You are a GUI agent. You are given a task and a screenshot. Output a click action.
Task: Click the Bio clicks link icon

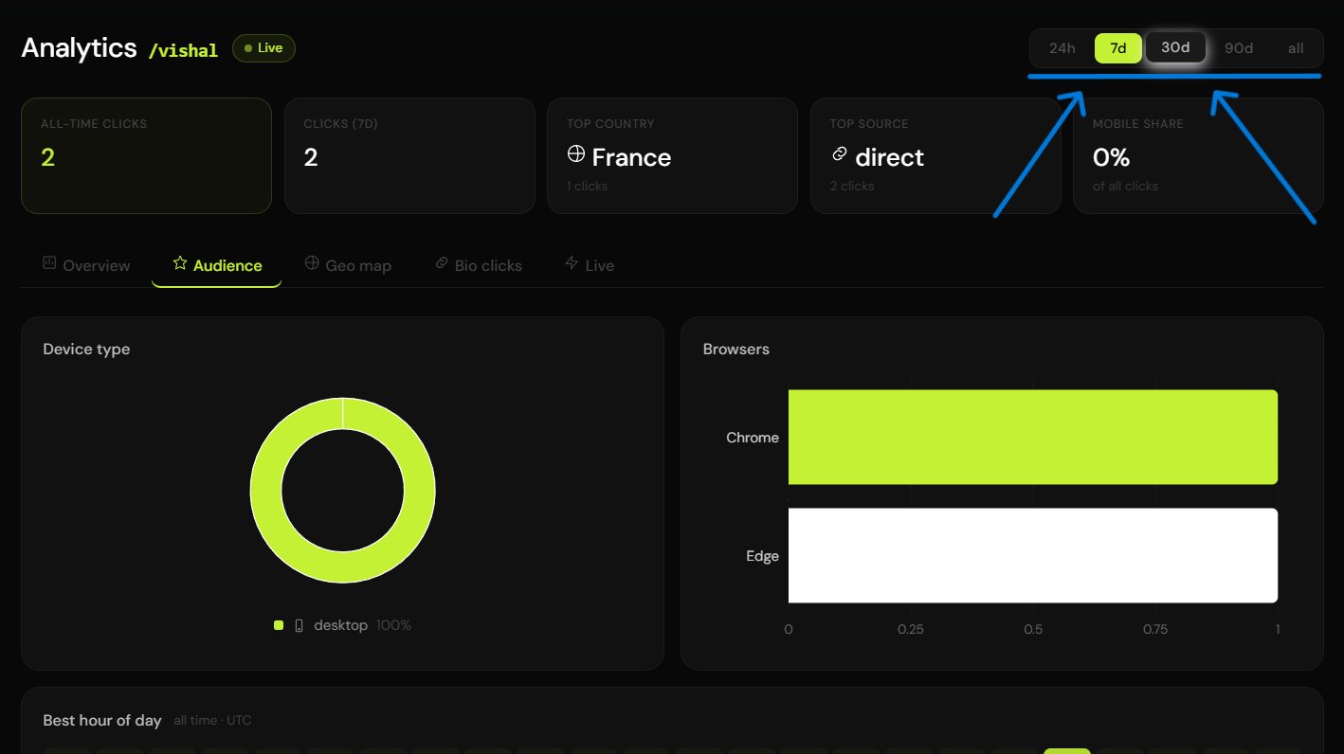click(442, 263)
